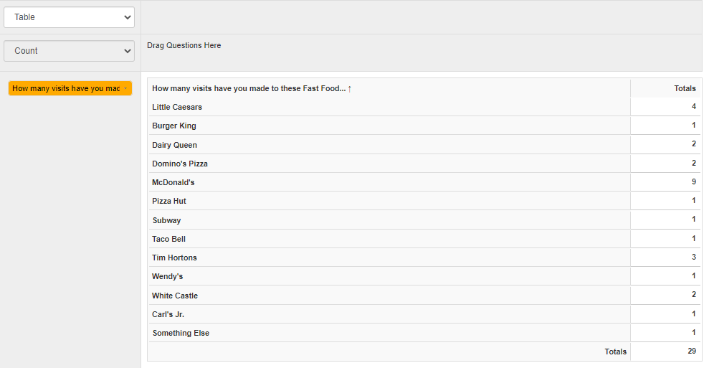Click the bottom Totals row label
Viewport: 709px width, 368px height.
615,352
